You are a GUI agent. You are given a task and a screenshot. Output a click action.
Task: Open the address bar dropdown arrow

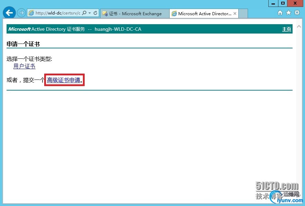pyautogui.click(x=90, y=13)
